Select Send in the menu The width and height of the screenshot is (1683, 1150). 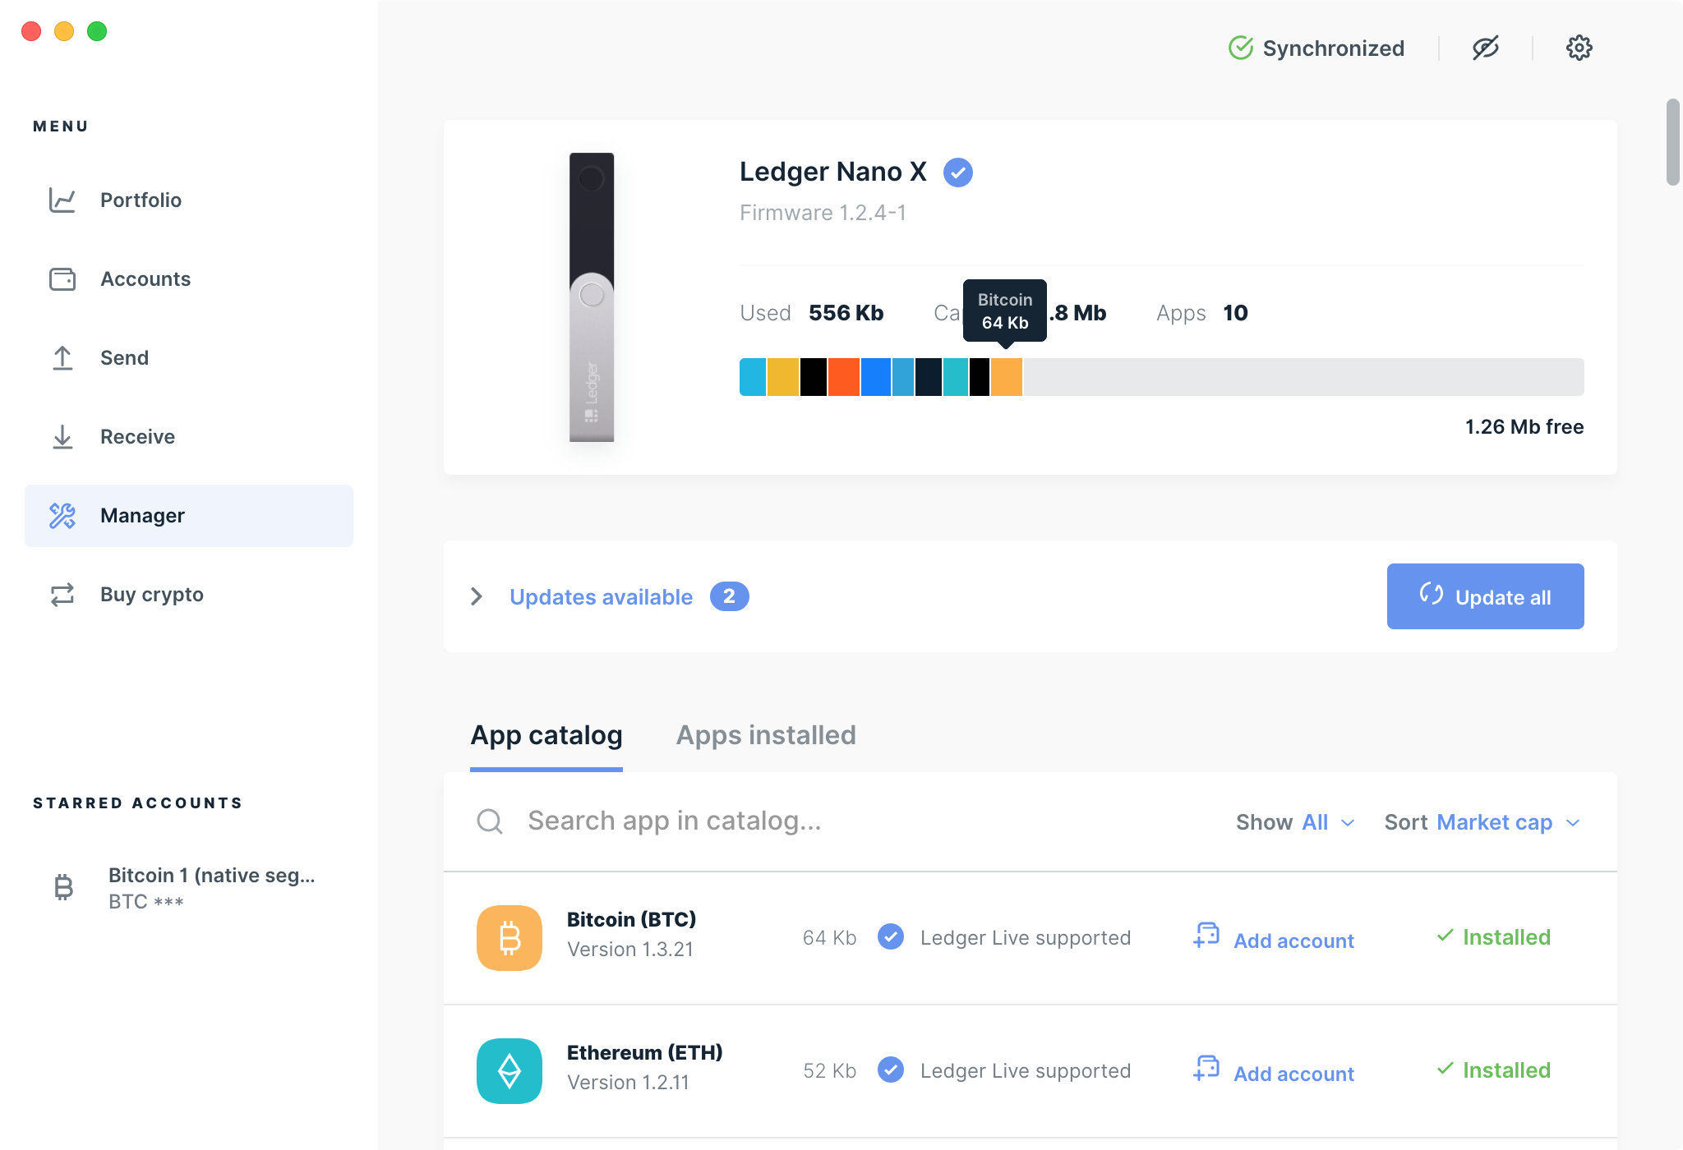coord(189,358)
